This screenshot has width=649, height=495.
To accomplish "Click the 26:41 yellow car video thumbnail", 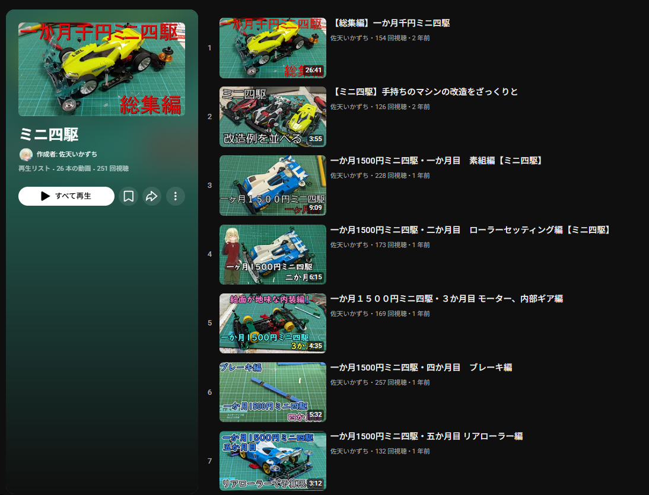I will click(x=272, y=48).
